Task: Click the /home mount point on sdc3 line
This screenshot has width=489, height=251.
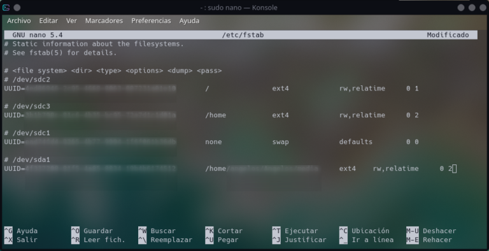Action: (x=215, y=115)
